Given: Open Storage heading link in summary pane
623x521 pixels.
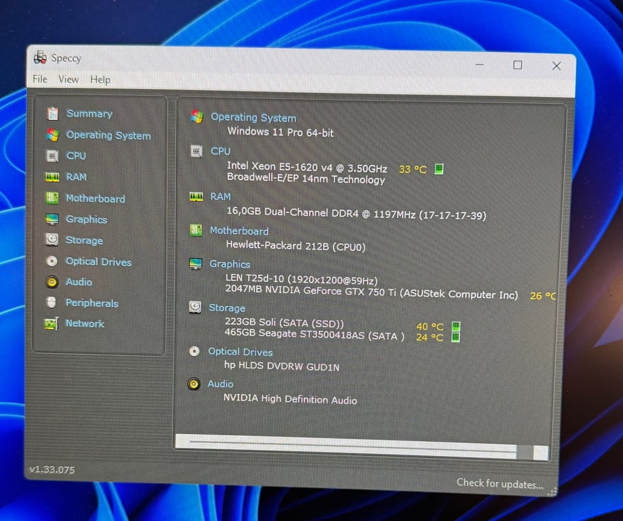Looking at the screenshot, I should click(x=227, y=308).
